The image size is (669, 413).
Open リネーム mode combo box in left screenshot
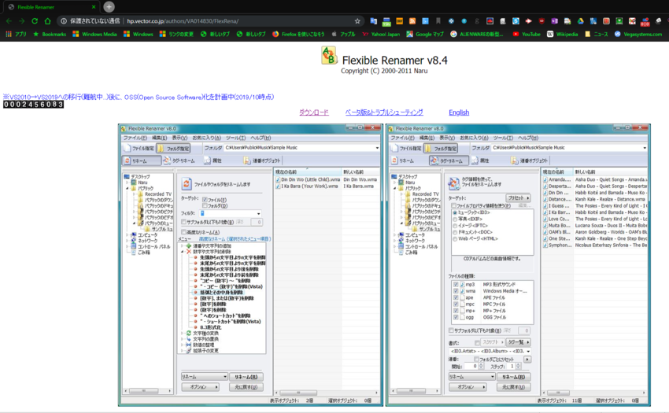(204, 377)
